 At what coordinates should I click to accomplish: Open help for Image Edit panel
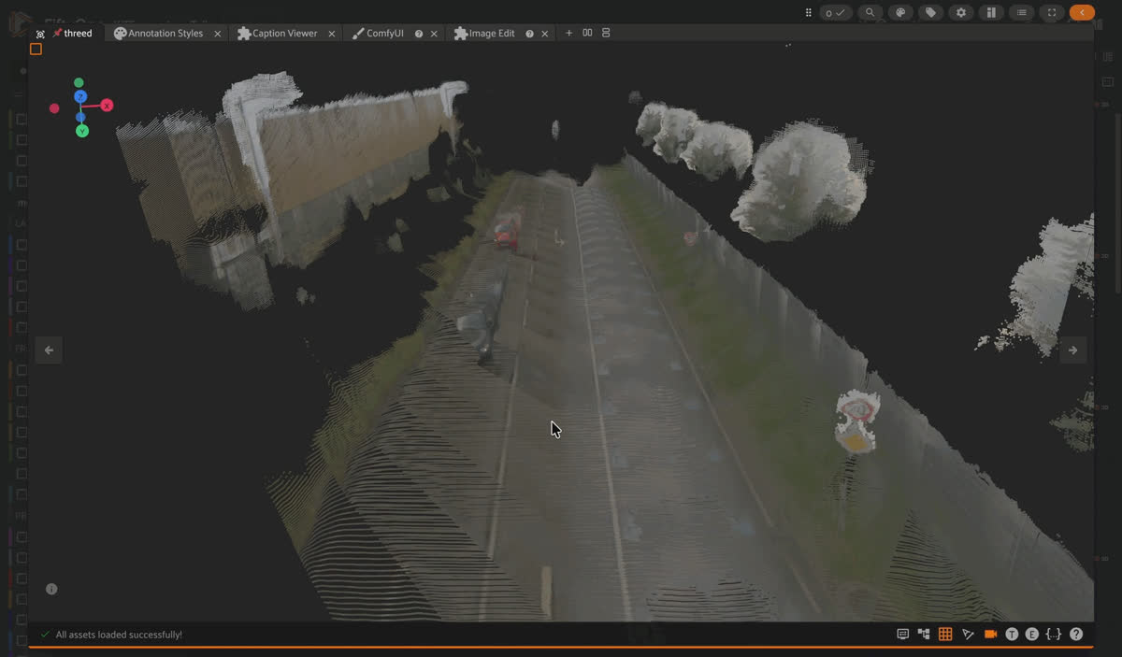click(529, 34)
